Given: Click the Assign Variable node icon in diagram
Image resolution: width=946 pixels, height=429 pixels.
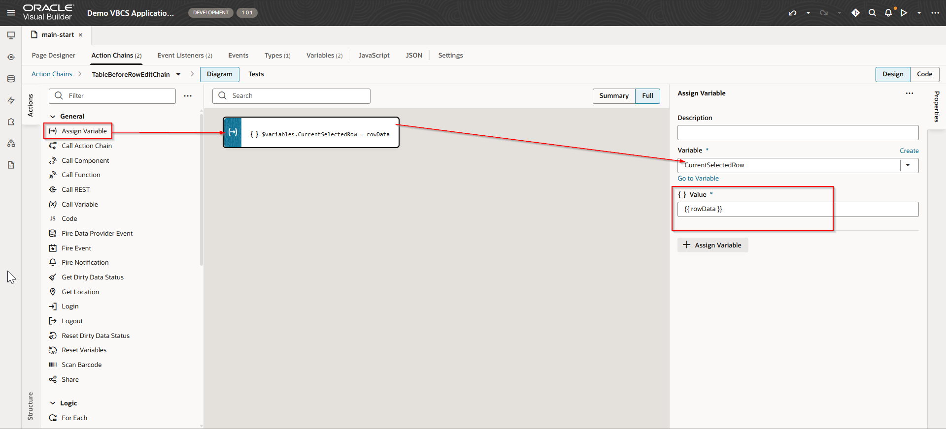Looking at the screenshot, I should (x=233, y=132).
